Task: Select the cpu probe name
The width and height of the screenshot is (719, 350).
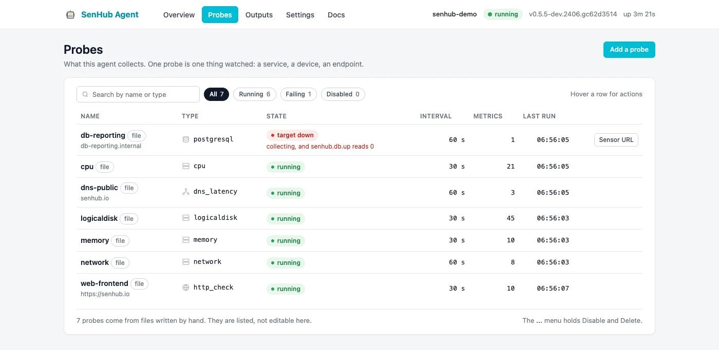Action: [87, 167]
